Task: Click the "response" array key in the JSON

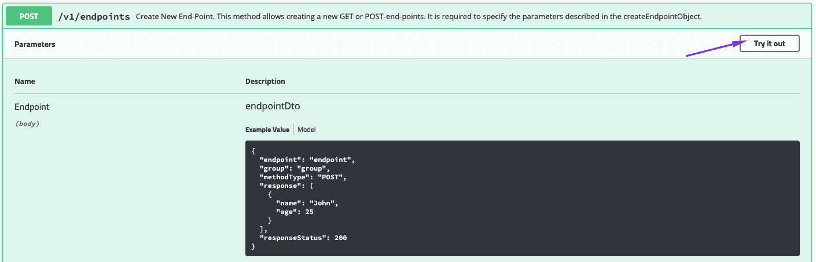Action: pyautogui.click(x=281, y=186)
